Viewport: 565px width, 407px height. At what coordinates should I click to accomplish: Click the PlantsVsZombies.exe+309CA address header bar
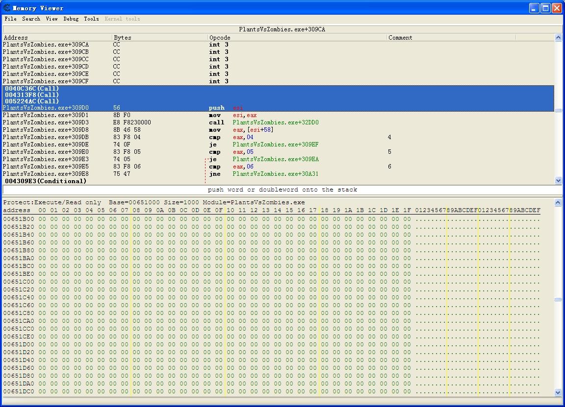(x=282, y=29)
